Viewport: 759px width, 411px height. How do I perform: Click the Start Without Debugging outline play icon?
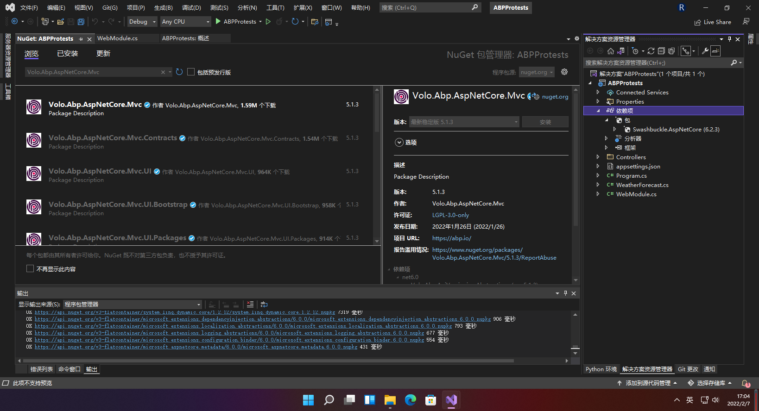point(268,22)
